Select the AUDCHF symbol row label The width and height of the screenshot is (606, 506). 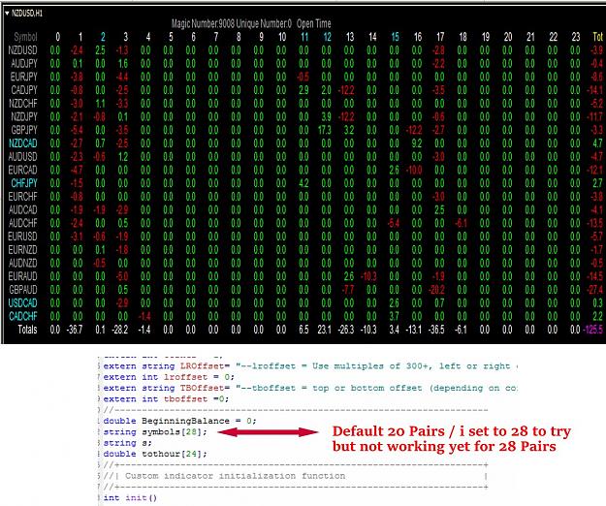coord(23,223)
